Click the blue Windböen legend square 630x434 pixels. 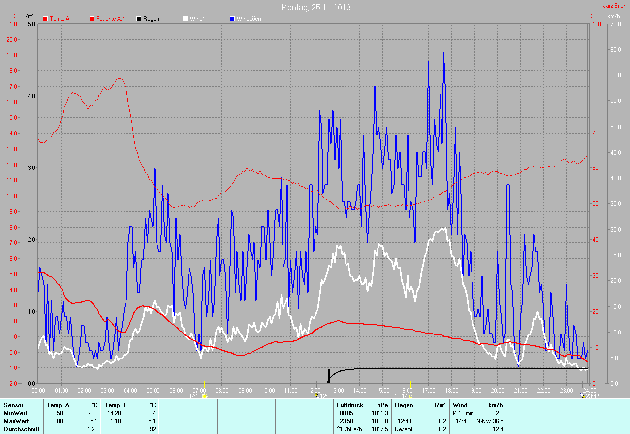pos(232,19)
